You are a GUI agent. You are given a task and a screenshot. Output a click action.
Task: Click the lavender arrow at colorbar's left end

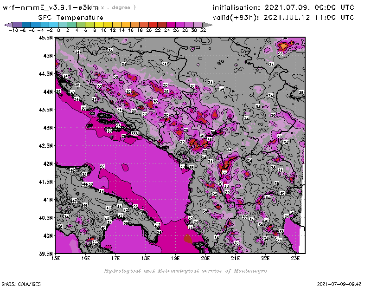coord(8,25)
